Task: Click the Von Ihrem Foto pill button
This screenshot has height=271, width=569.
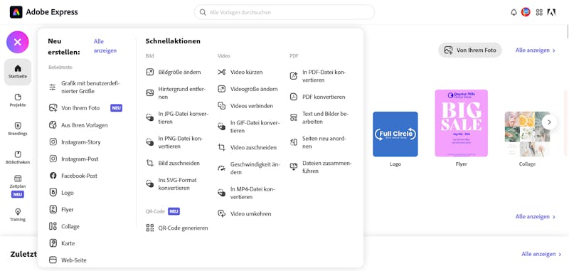Action: click(470, 50)
